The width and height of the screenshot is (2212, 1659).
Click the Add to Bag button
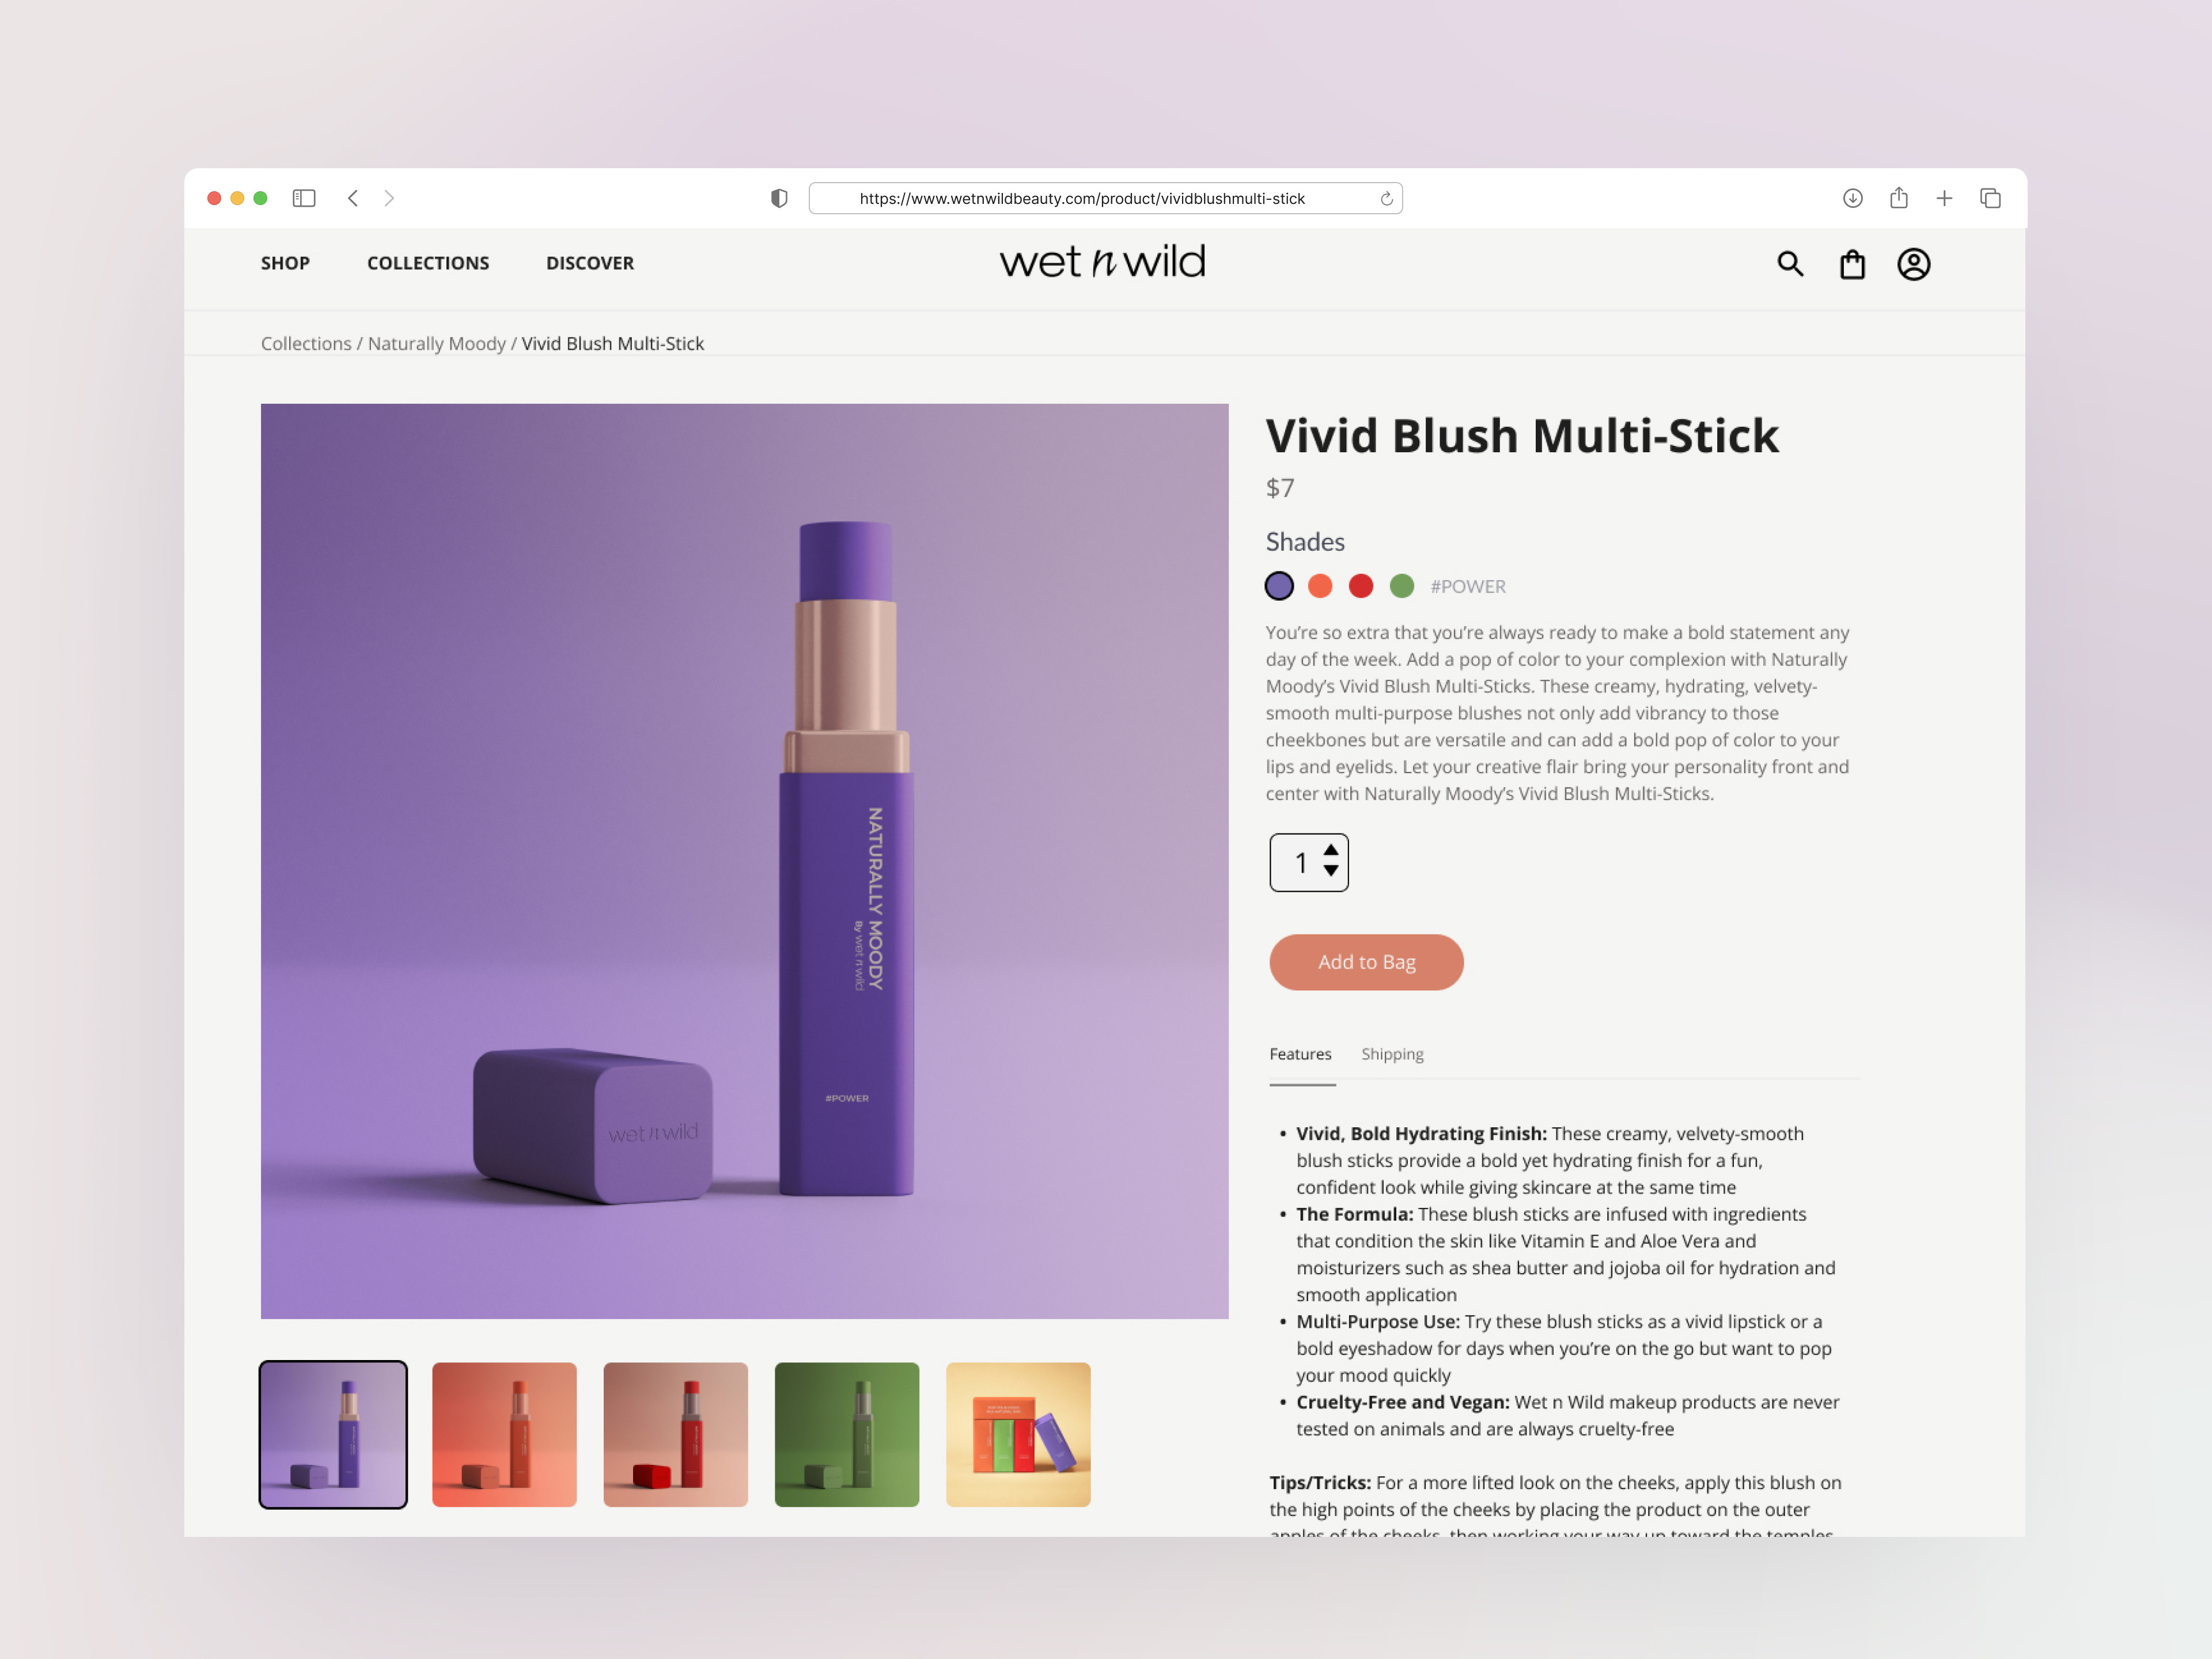click(x=1366, y=962)
